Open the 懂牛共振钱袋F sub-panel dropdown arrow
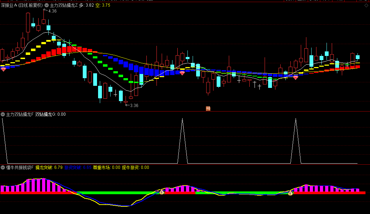The image size is (370, 214). (3, 167)
